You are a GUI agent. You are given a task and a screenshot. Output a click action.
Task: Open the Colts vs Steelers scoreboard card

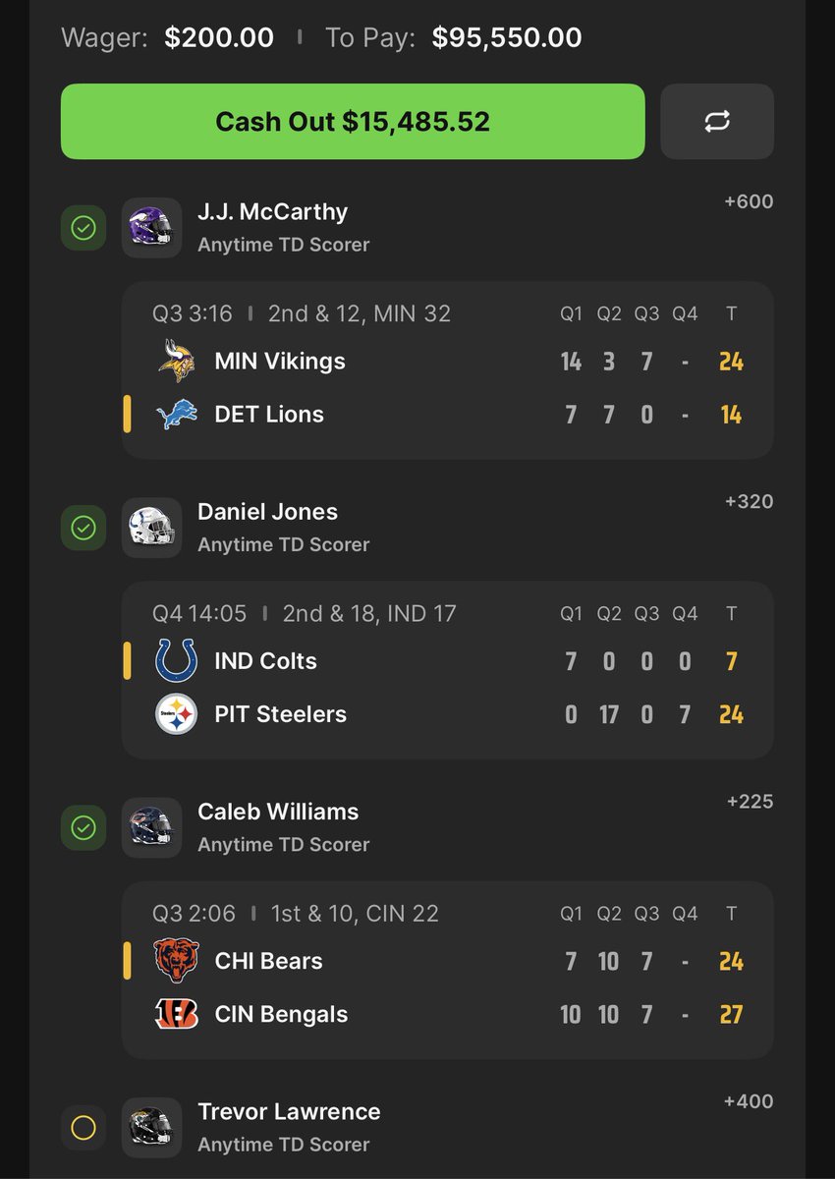(x=447, y=670)
